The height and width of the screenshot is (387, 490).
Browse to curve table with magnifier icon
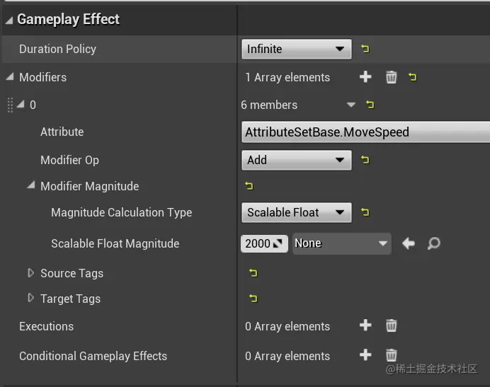tap(434, 243)
